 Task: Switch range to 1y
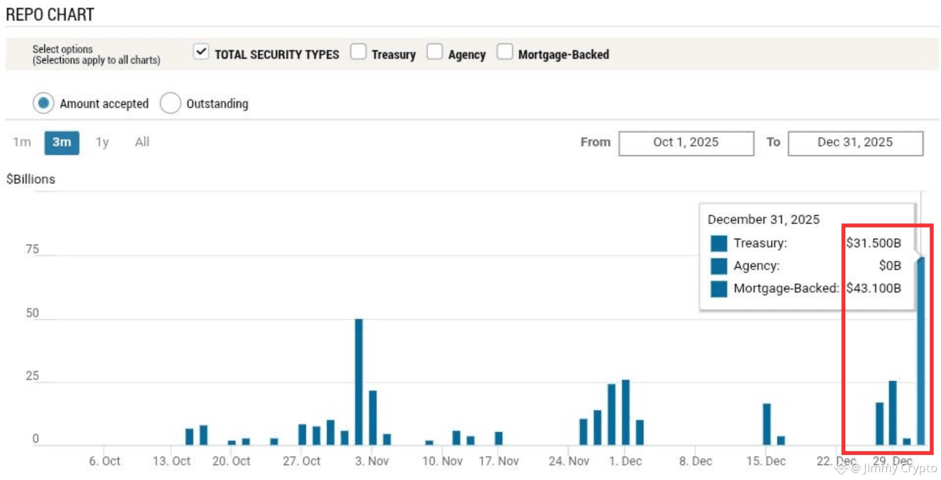pyautogui.click(x=102, y=142)
